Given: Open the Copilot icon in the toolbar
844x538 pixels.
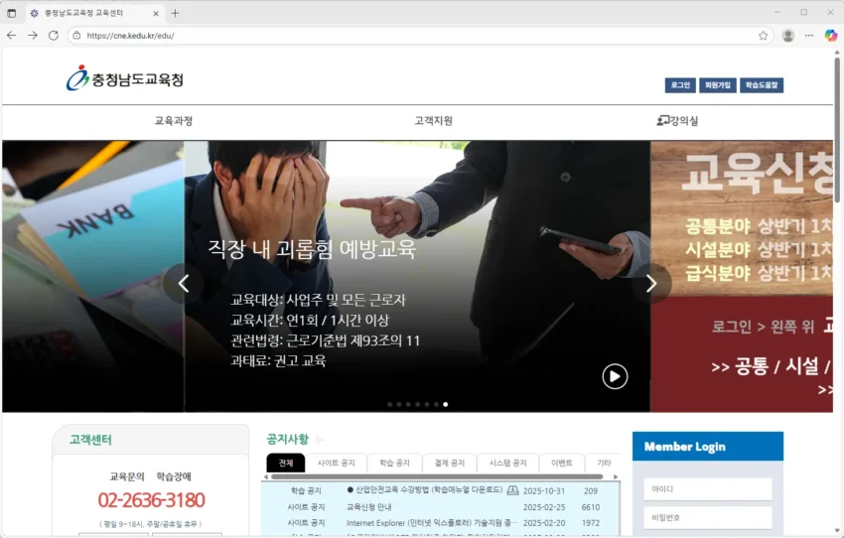Looking at the screenshot, I should point(831,35).
